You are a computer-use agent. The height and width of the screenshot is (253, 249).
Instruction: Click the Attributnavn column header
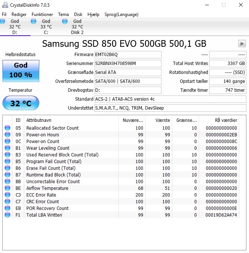(71, 120)
